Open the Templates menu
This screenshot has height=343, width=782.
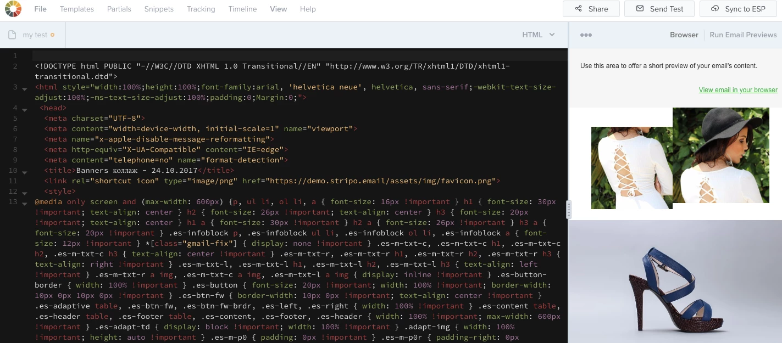point(77,9)
